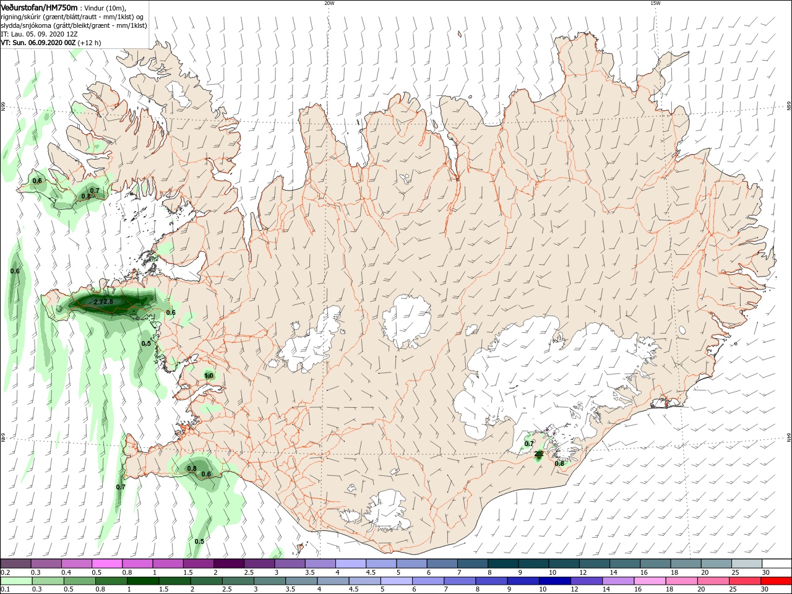The height and width of the screenshot is (594, 792).
Task: Select lower legend swatch between 1 and 1.5
Action: (x=143, y=581)
